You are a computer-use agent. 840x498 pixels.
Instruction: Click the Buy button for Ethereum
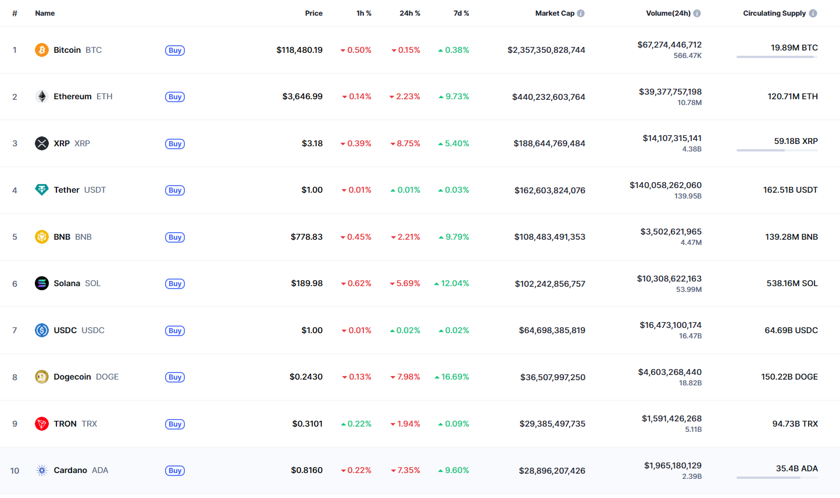pyautogui.click(x=175, y=97)
